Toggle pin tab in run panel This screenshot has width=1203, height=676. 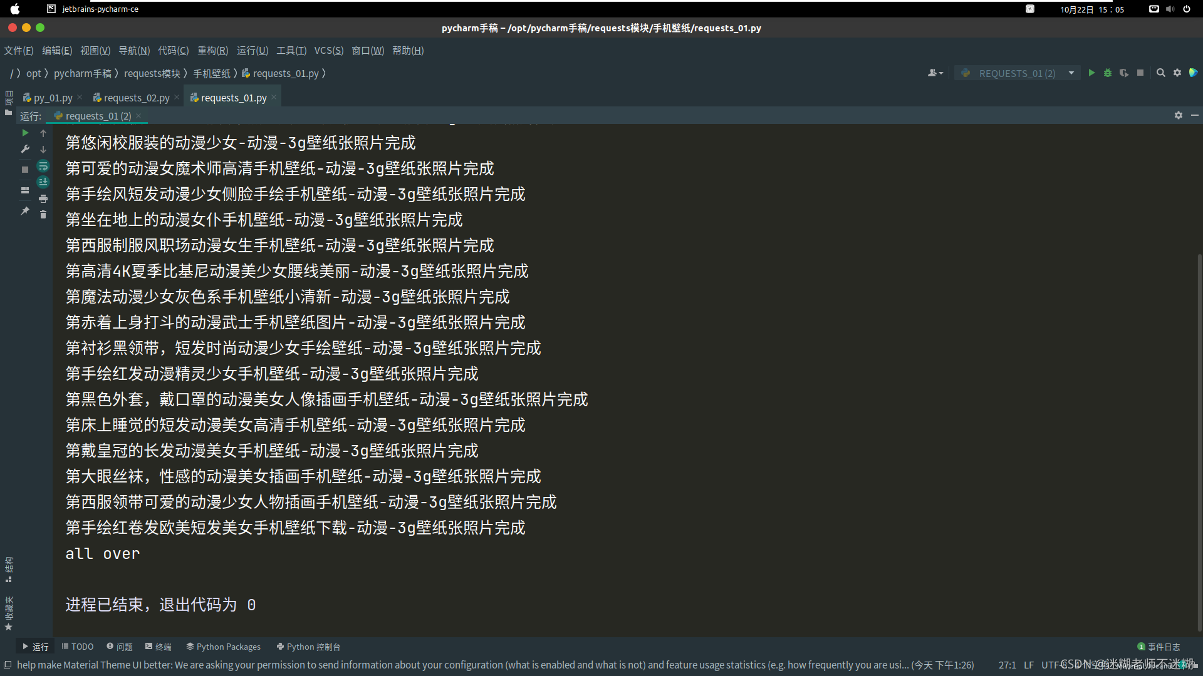(x=25, y=211)
